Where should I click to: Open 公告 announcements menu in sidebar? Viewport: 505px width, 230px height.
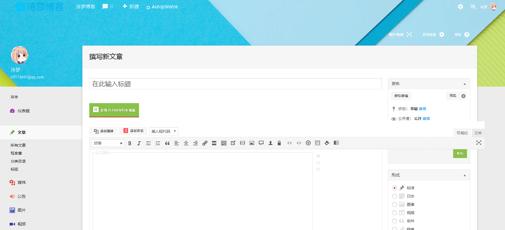[21, 196]
